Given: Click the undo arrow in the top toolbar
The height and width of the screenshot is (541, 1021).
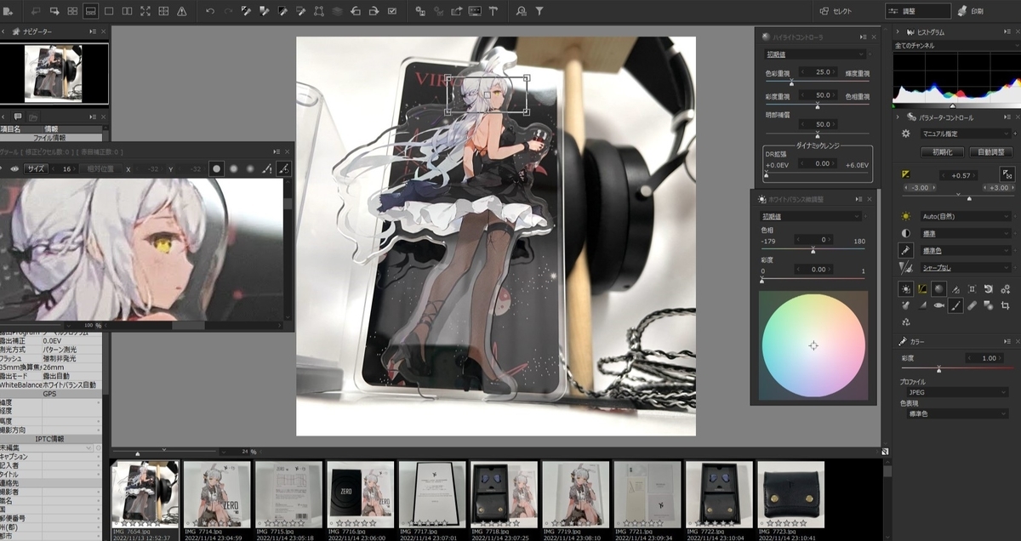Looking at the screenshot, I should tap(210, 11).
